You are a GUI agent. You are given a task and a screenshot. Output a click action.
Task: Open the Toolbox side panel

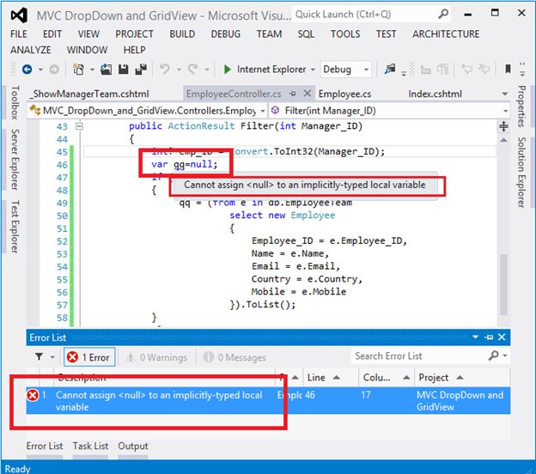pos(15,102)
